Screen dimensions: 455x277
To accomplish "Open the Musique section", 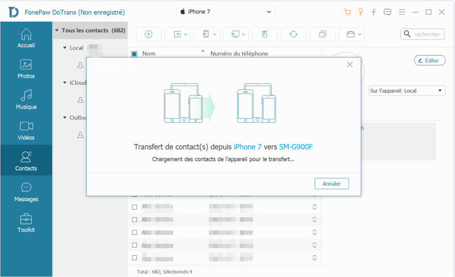I will 26,100.
